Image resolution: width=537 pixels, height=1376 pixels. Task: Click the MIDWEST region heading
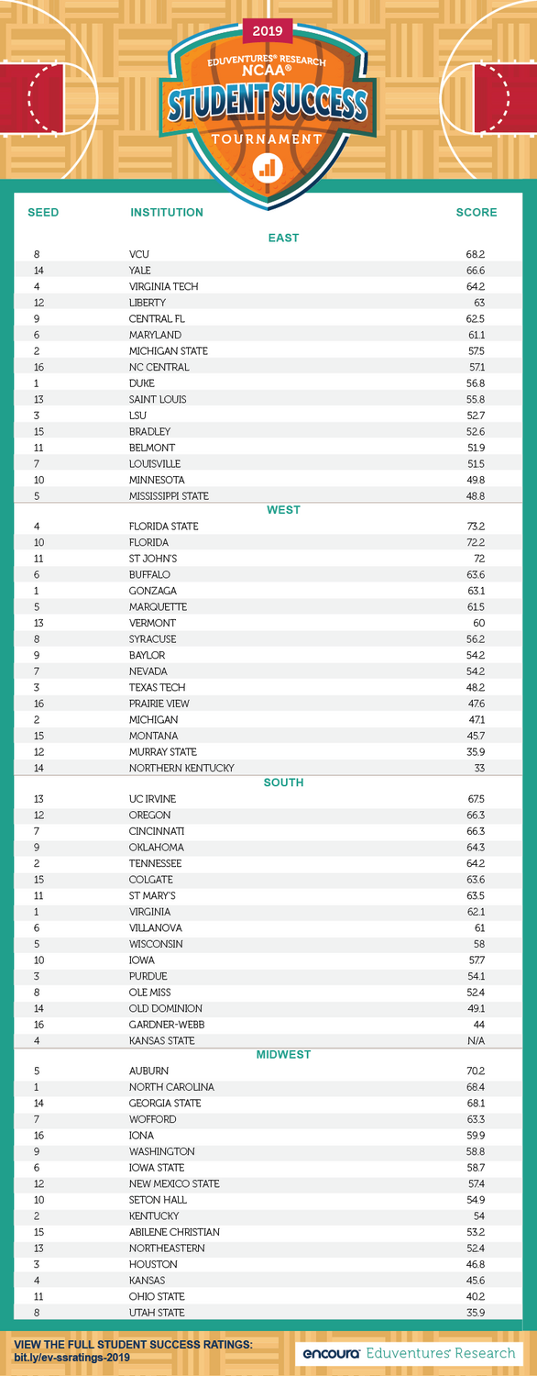point(283,1055)
